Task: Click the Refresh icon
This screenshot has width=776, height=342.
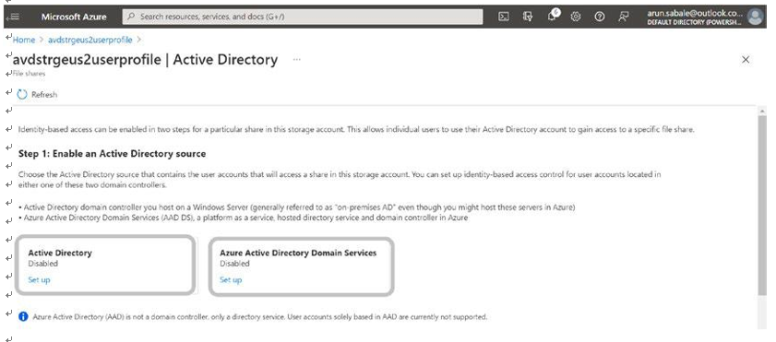Action: (x=22, y=94)
